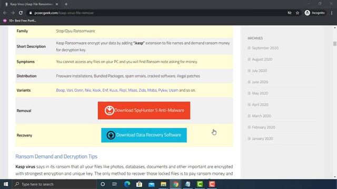Open the July 2020 archive

click(x=260, y=71)
